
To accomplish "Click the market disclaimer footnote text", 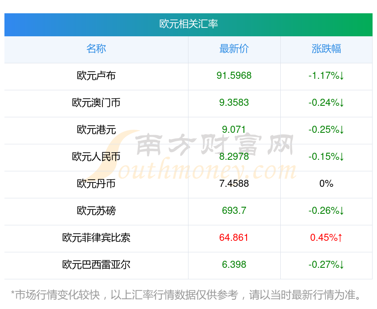I will pyautogui.click(x=186, y=295).
